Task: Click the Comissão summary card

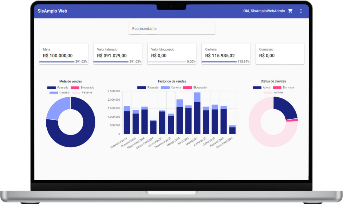Action: 280,53
